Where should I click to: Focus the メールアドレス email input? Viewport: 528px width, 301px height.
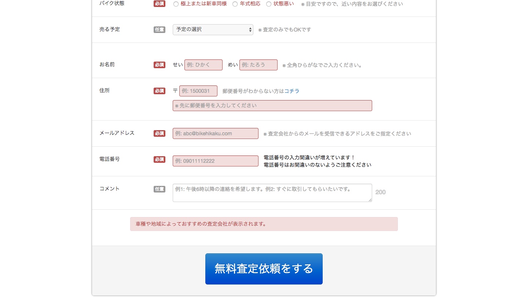[x=215, y=133]
